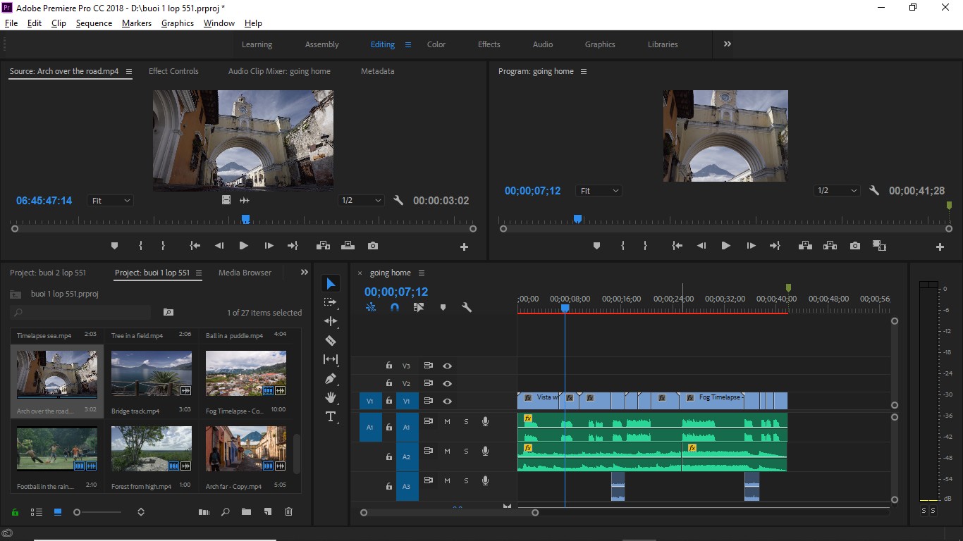This screenshot has height=541, width=963.
Task: Create a new item in the Project panel
Action: click(267, 512)
